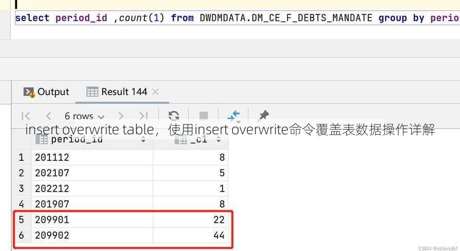This screenshot has height=251, width=460.
Task: Close the Result 144 tab
Action: [x=155, y=92]
